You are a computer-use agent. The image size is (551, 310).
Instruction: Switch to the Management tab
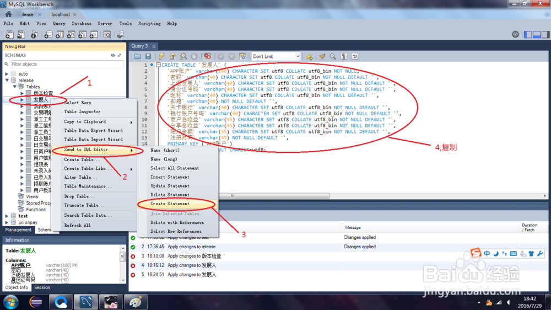(18, 230)
